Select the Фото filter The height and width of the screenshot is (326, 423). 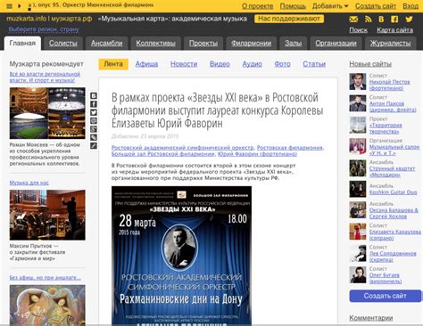click(x=282, y=64)
